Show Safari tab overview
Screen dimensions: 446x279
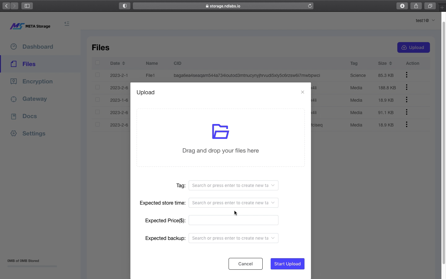[x=430, y=6]
